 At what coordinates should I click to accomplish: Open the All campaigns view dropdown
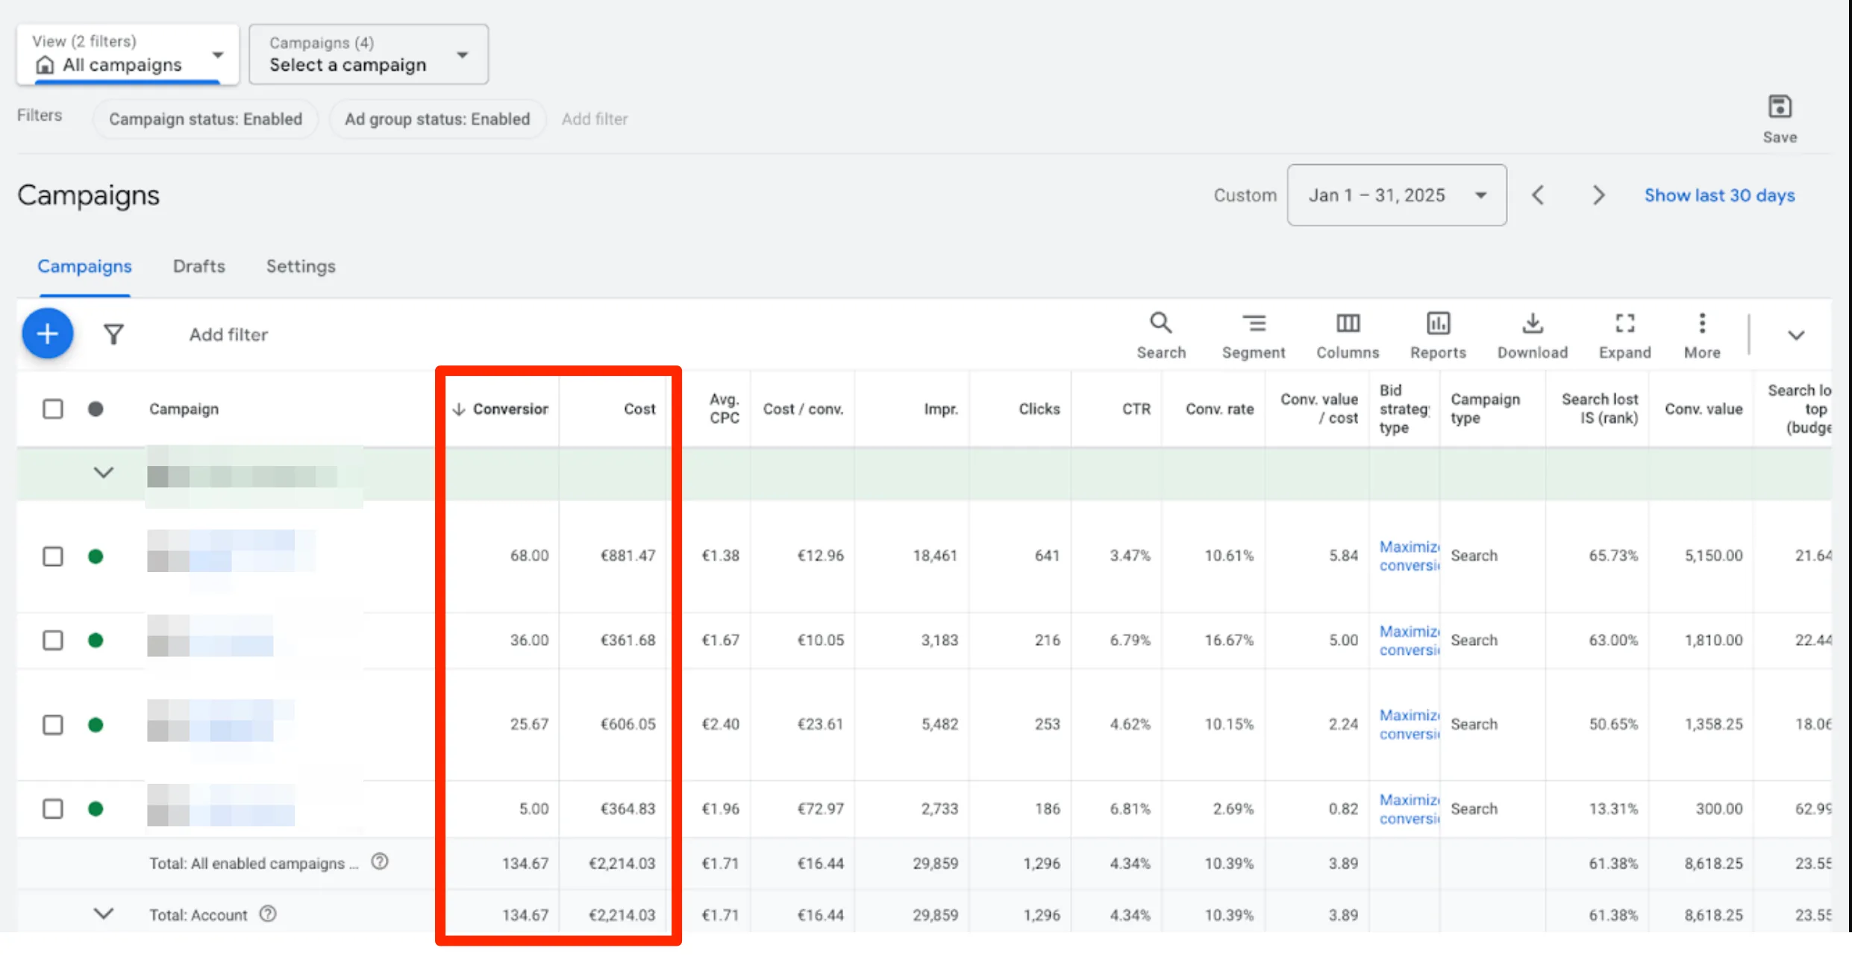tap(128, 54)
